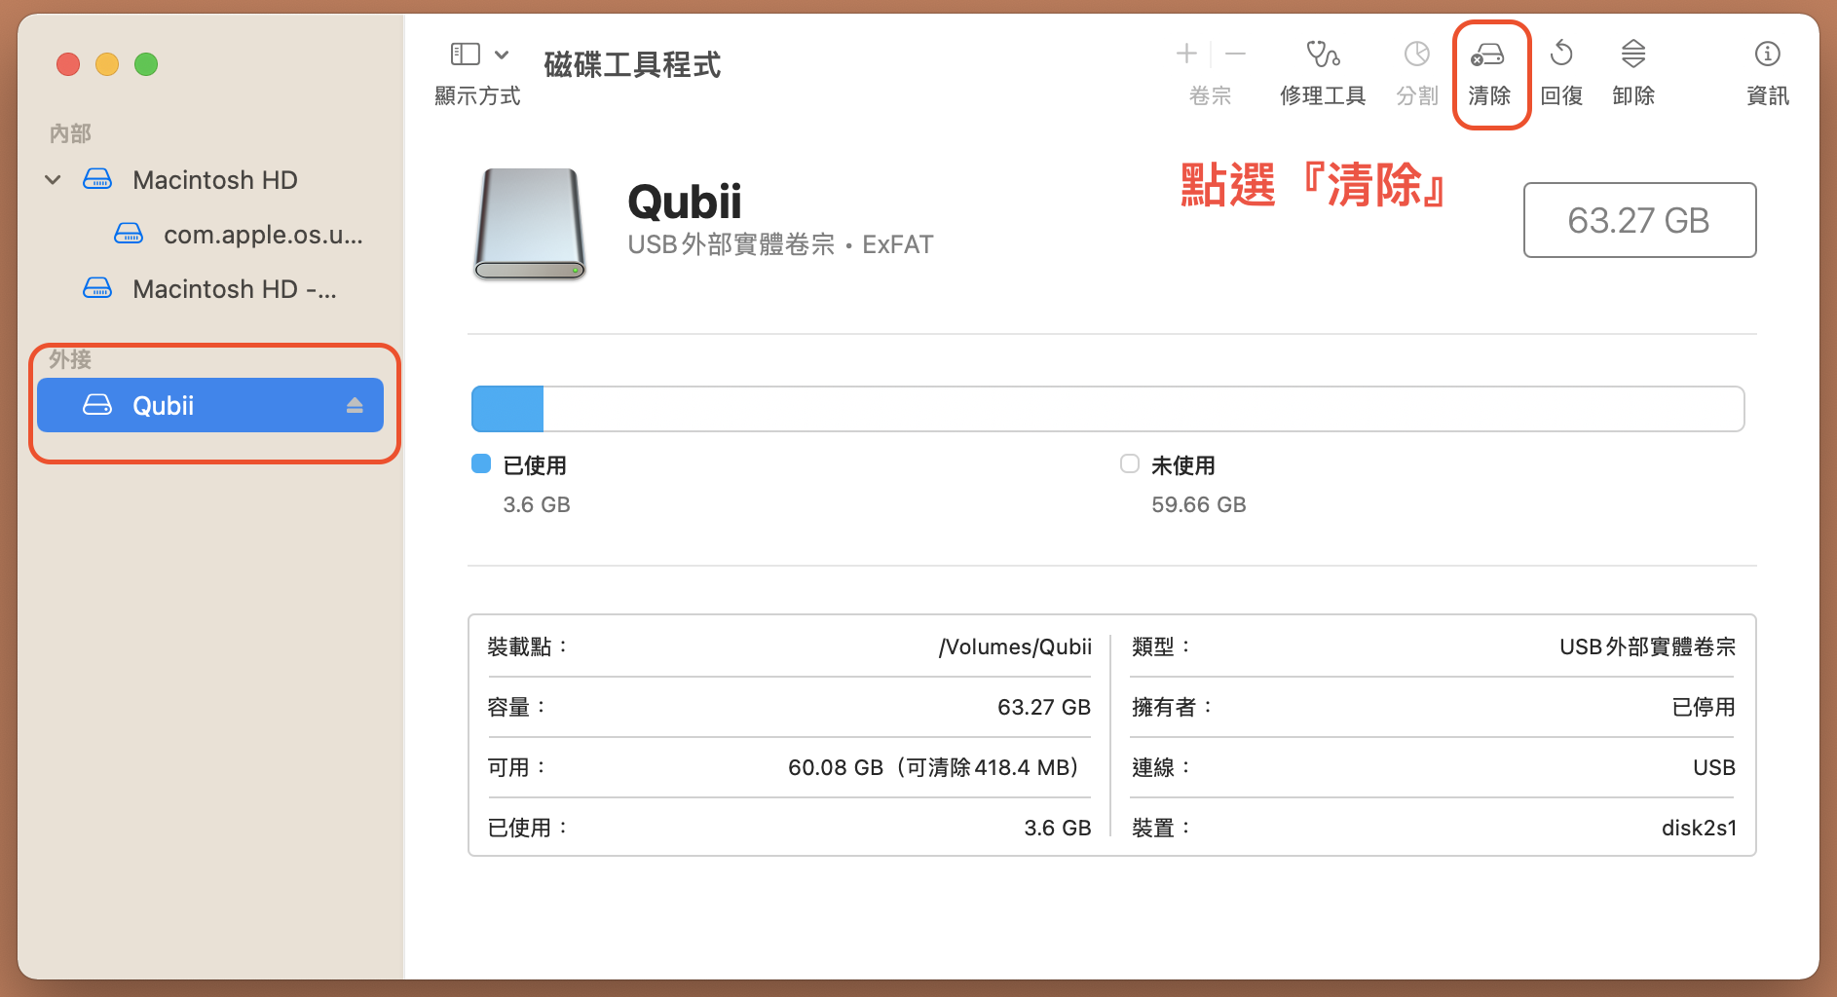The height and width of the screenshot is (997, 1837).
Task: Click the 清除 (Erase) toolbar icon
Action: 1488,55
